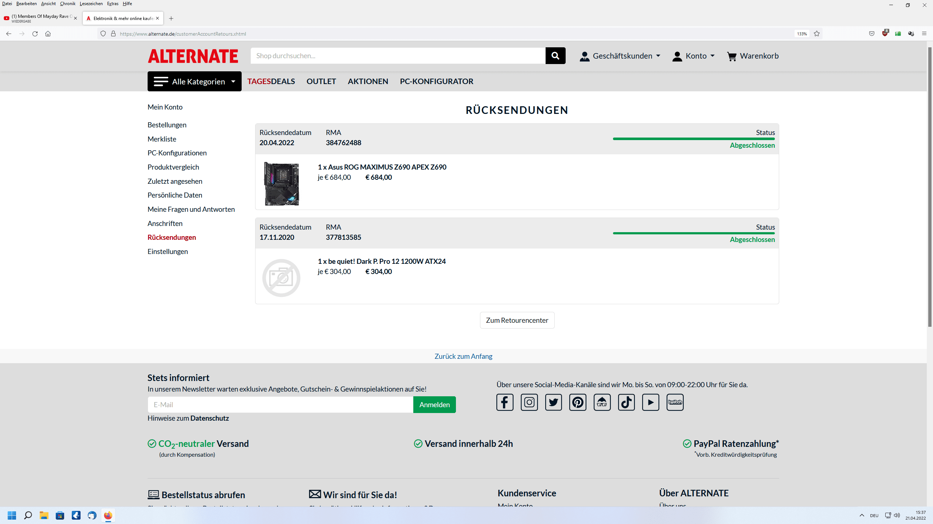Click the Pocket save icon in toolbar
The image size is (933, 524).
coord(872,34)
